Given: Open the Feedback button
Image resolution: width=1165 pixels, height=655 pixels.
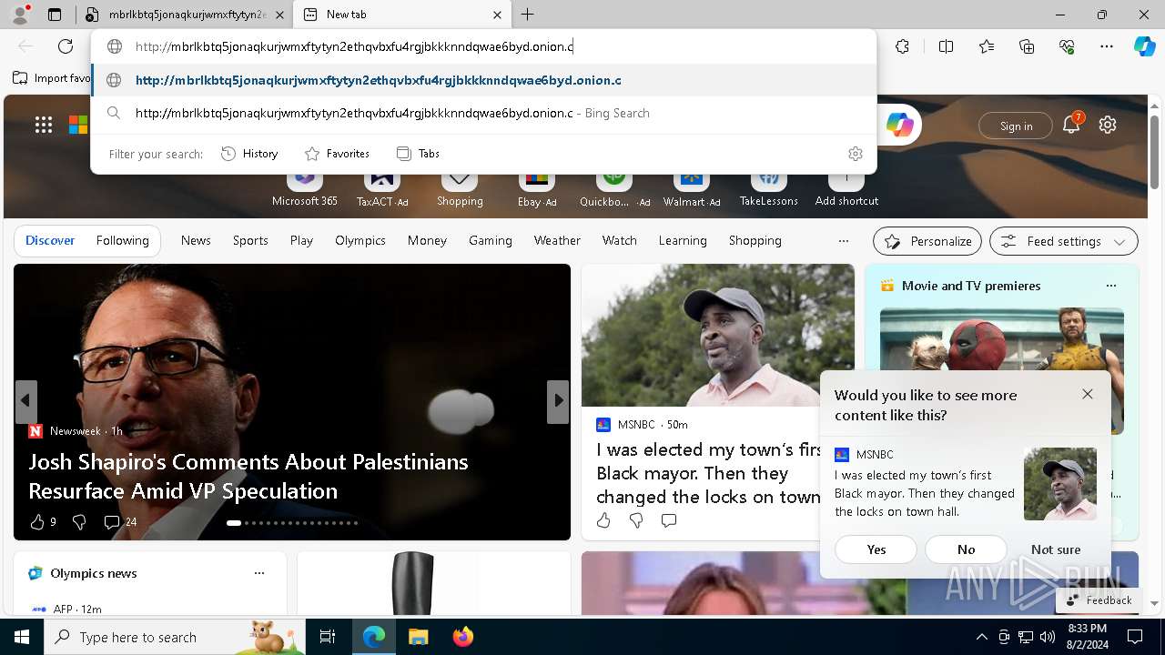Looking at the screenshot, I should [x=1099, y=600].
